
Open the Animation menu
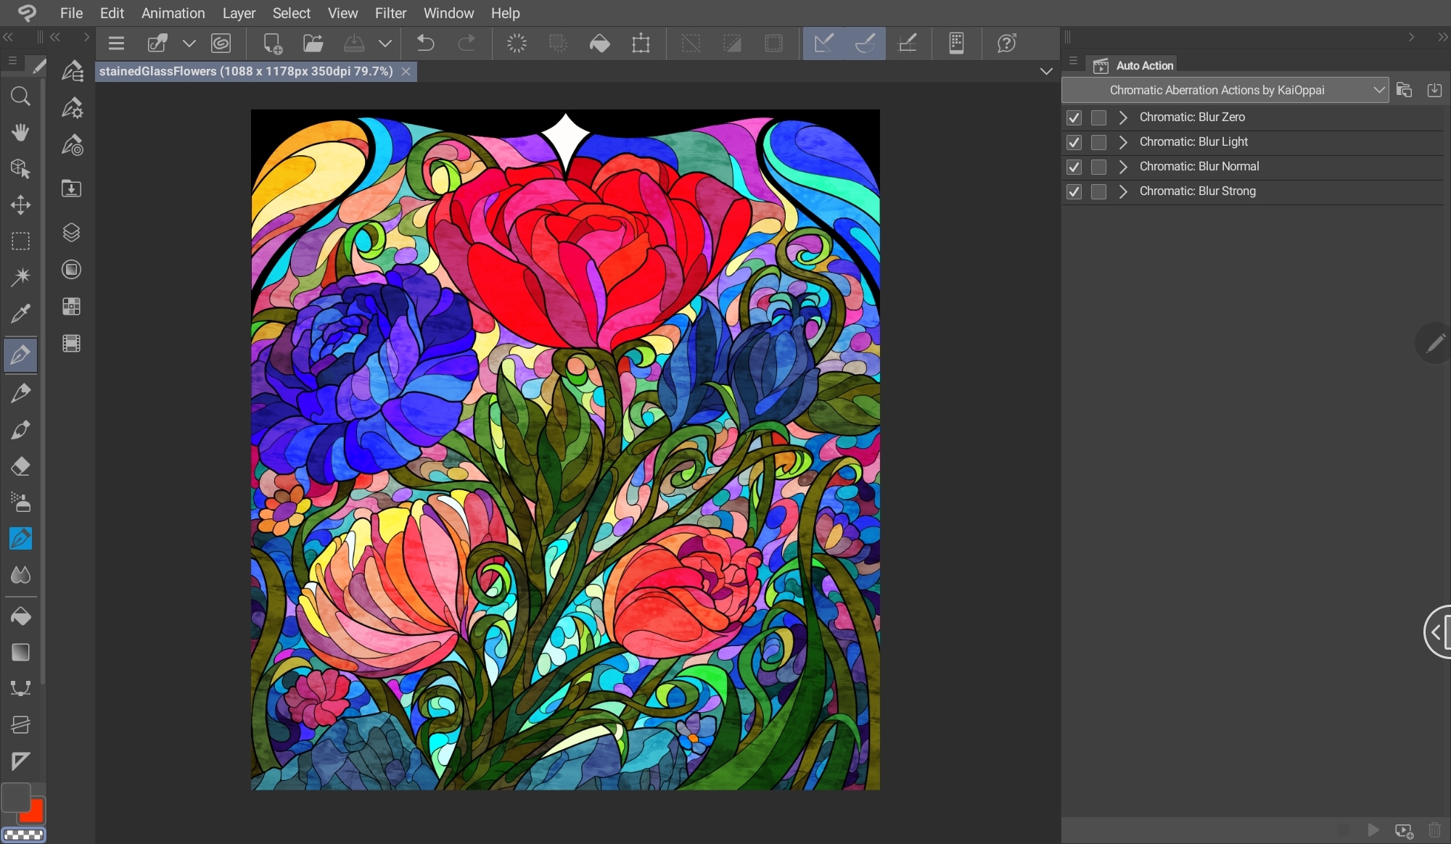173,13
